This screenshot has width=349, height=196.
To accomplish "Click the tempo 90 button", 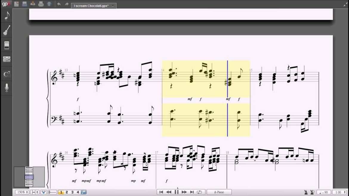I will tap(323, 192).
